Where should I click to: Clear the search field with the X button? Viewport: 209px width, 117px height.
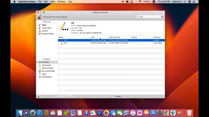[x=162, y=17]
